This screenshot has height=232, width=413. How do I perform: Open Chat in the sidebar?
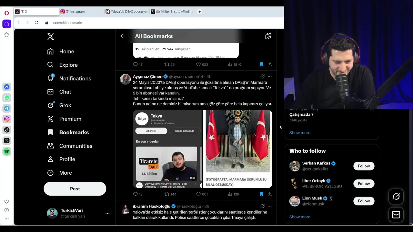(59, 92)
